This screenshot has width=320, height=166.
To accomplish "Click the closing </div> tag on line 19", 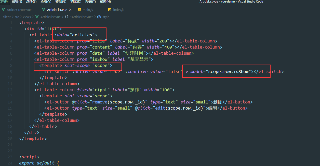I will (x=32, y=132).
